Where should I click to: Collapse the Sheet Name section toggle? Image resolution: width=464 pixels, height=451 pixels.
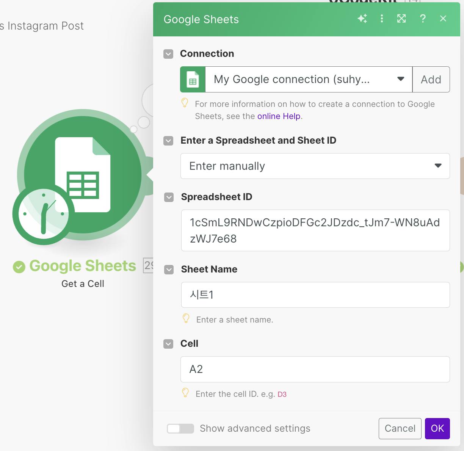(169, 269)
